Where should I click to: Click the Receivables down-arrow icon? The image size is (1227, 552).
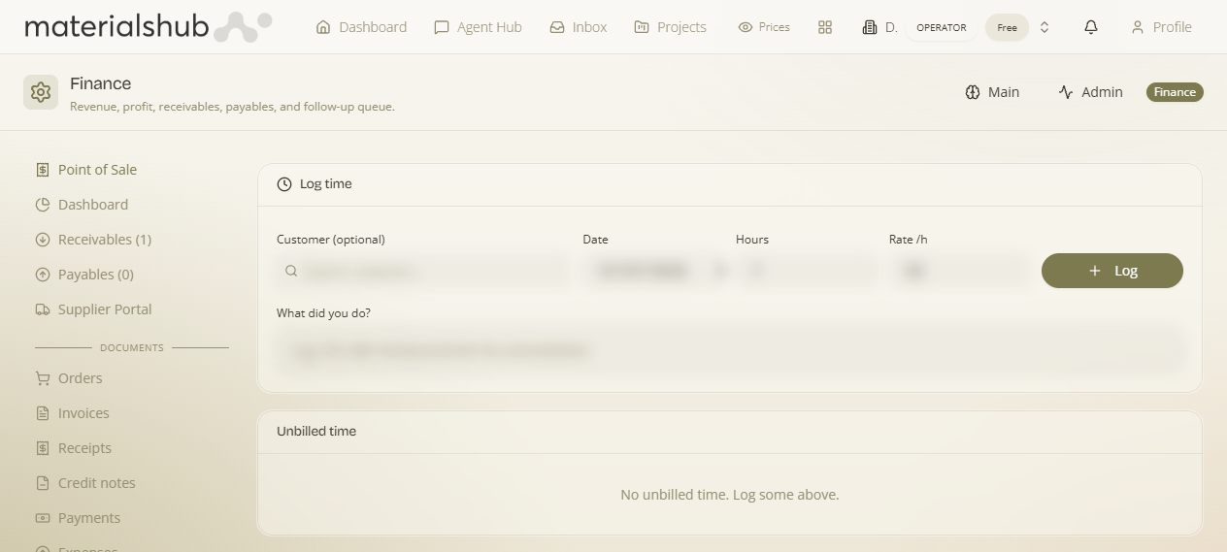[43, 240]
